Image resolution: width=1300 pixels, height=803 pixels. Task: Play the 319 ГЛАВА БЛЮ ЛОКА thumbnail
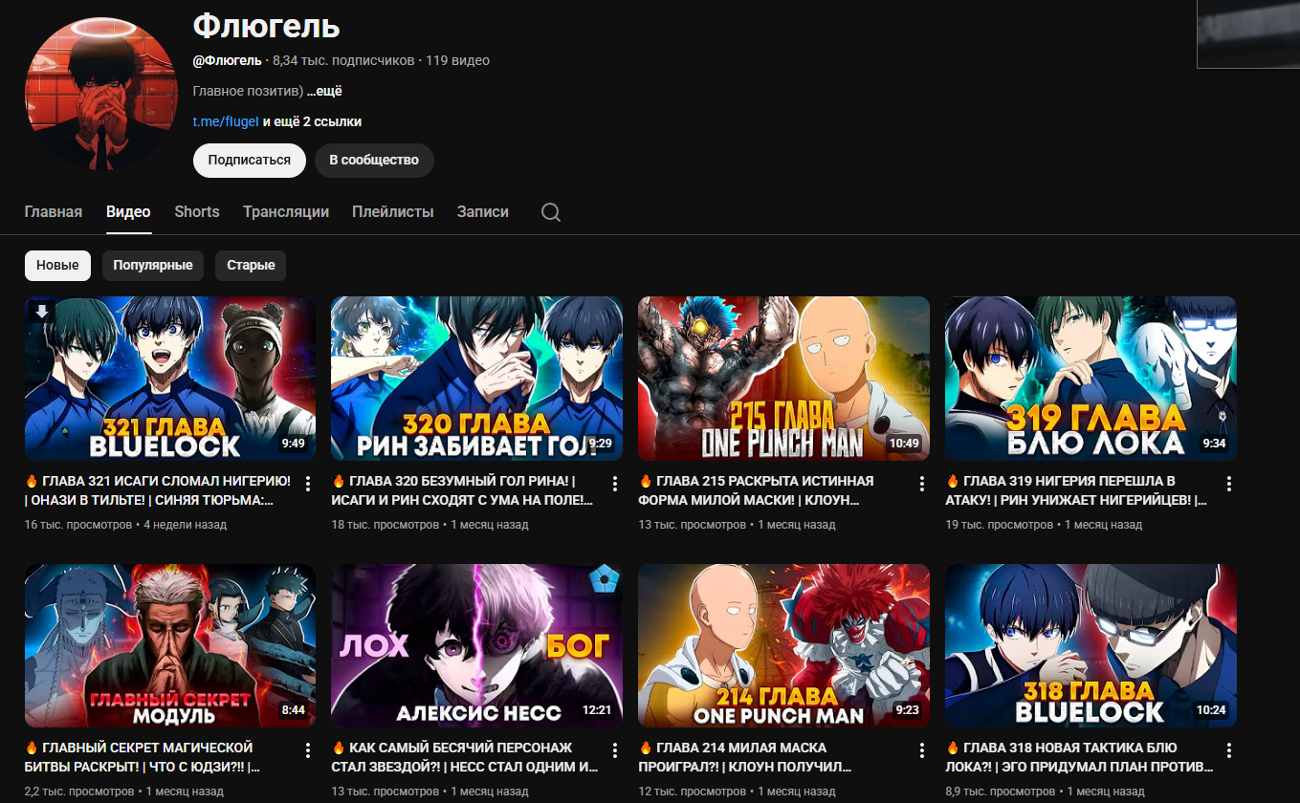click(1091, 379)
